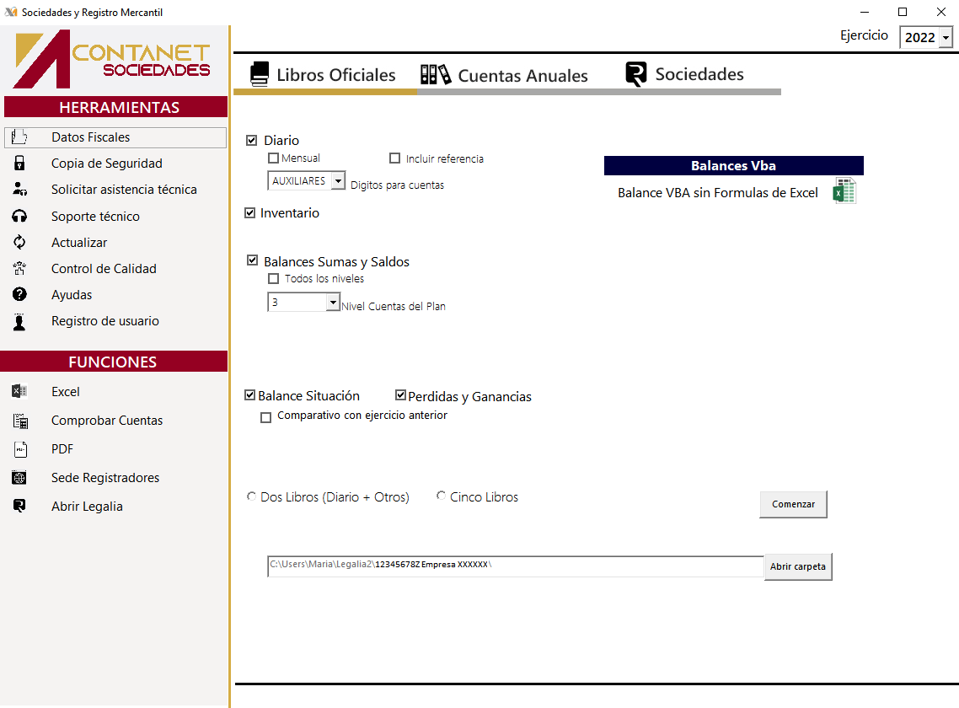Image resolution: width=959 pixels, height=708 pixels.
Task: Minimize the Sociedades y Registro Mercantil window
Action: coord(865,12)
